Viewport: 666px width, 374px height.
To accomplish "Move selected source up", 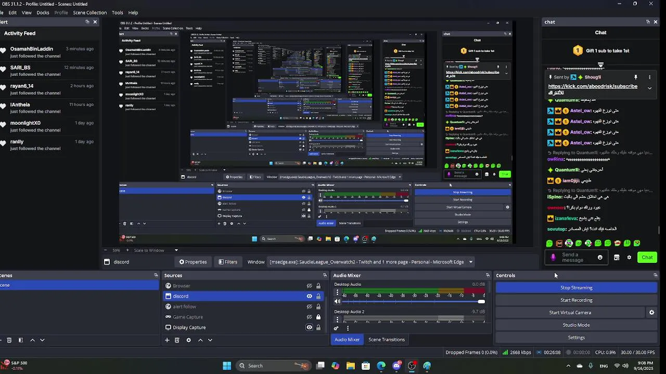I will coord(200,340).
